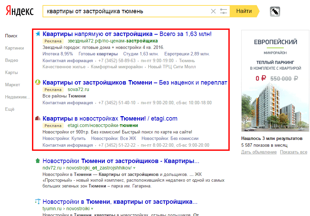Screen dimensions: 310x216
Task: Click phone number +7 (3452) 51-40-10
Action: pos(117,103)
